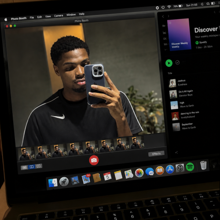220x220 pixels.
Task: Open Messages from the dock
Action: pyautogui.click(x=150, y=172)
